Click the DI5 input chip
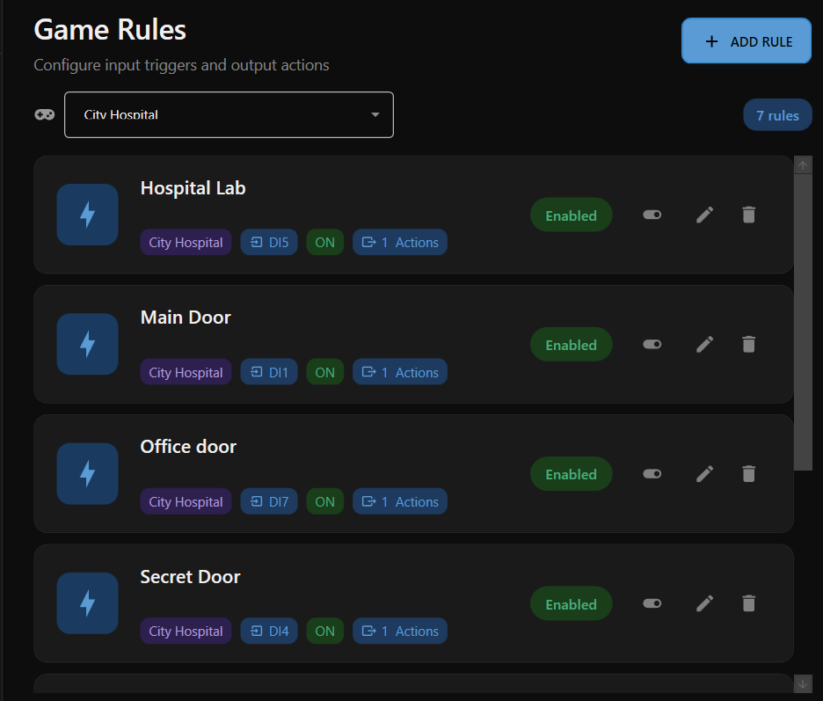 tap(269, 242)
